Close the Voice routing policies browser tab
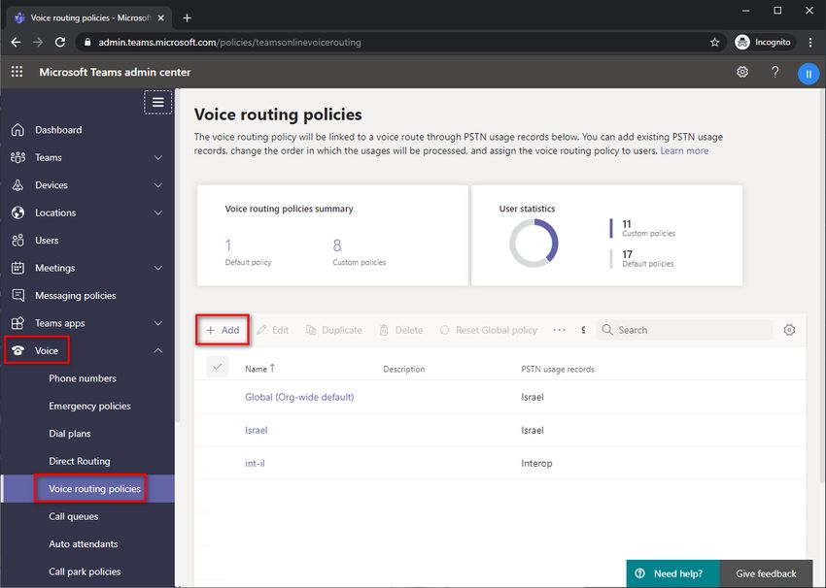This screenshot has height=588, width=826. pyautogui.click(x=161, y=17)
